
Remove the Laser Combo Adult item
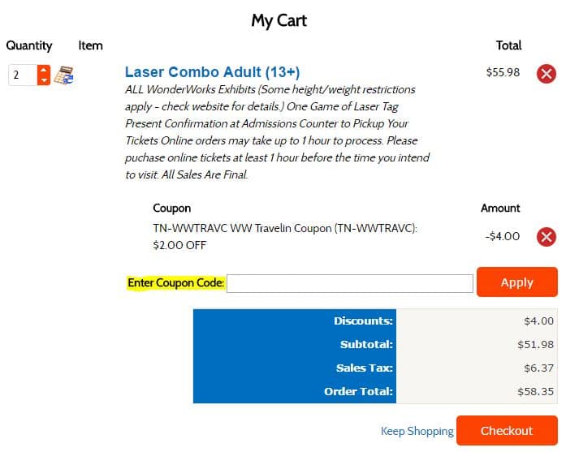[x=547, y=74]
